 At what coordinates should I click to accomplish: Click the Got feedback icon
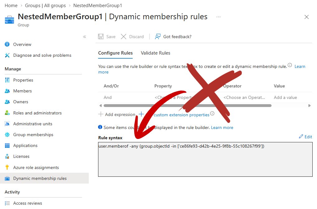point(158,37)
